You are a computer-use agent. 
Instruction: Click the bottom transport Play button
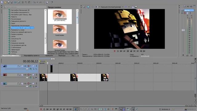(x=51, y=109)
